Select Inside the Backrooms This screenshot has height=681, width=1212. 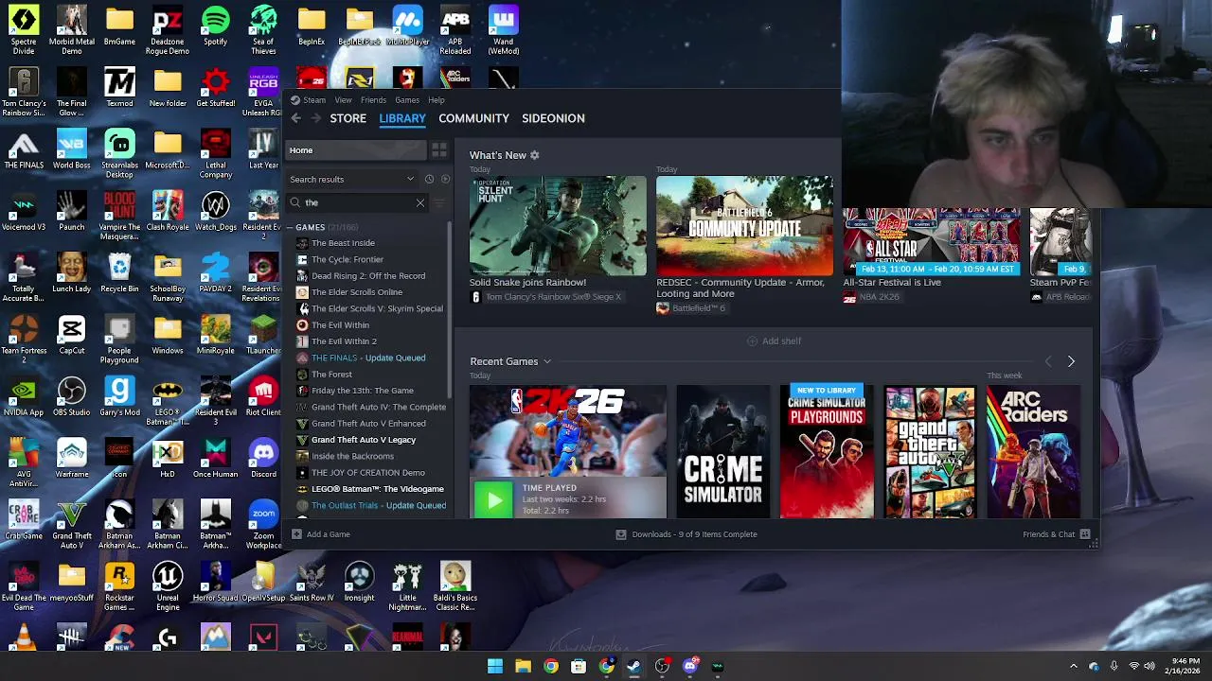352,456
